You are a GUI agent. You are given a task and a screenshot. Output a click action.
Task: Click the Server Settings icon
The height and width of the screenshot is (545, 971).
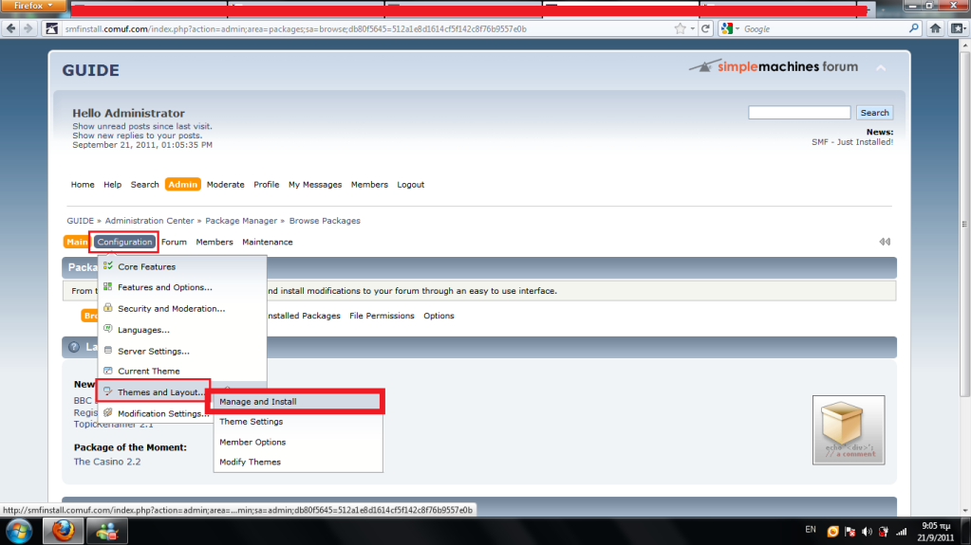(x=109, y=351)
